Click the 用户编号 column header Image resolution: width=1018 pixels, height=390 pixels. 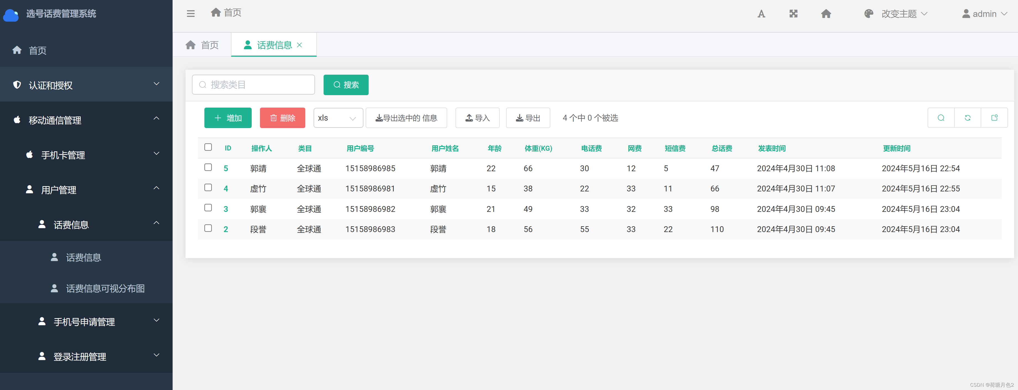pyautogui.click(x=360, y=148)
